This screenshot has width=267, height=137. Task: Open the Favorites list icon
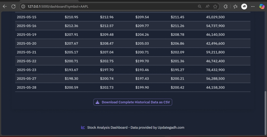[x=235, y=6]
